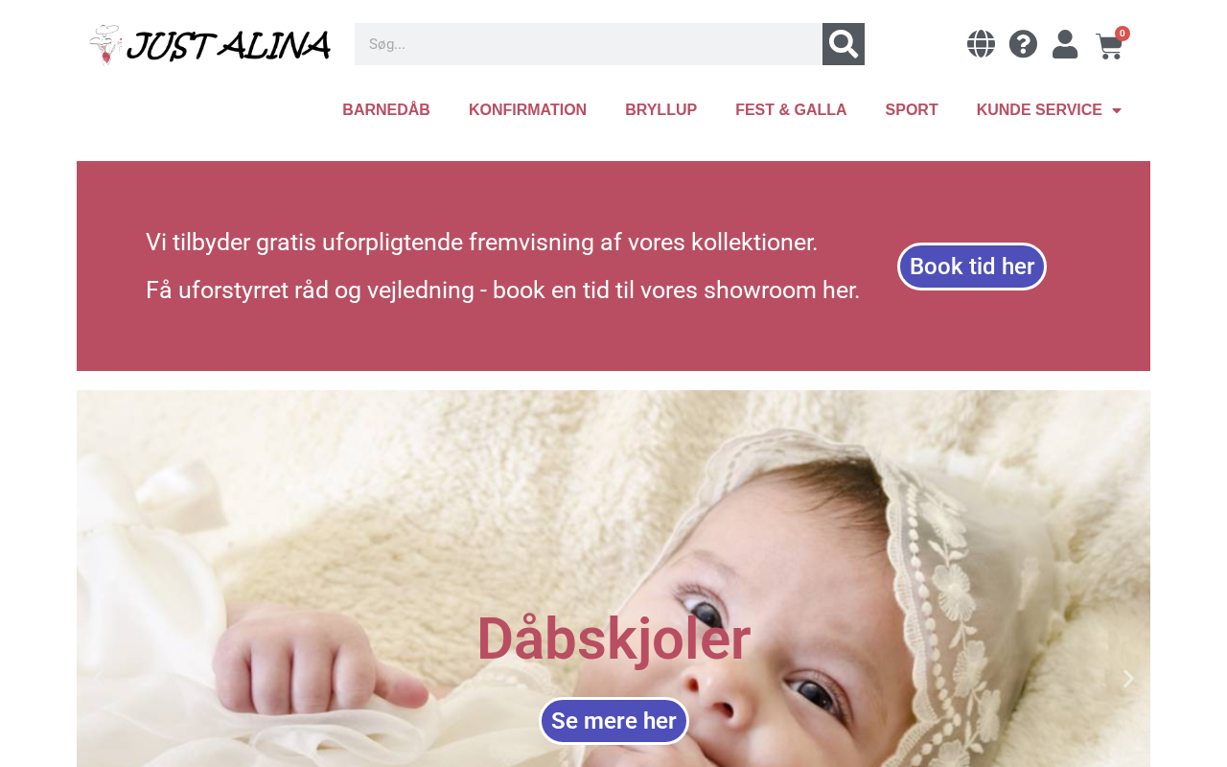The width and height of the screenshot is (1227, 767).
Task: Click the magnifying glass search button
Action: pos(844,44)
